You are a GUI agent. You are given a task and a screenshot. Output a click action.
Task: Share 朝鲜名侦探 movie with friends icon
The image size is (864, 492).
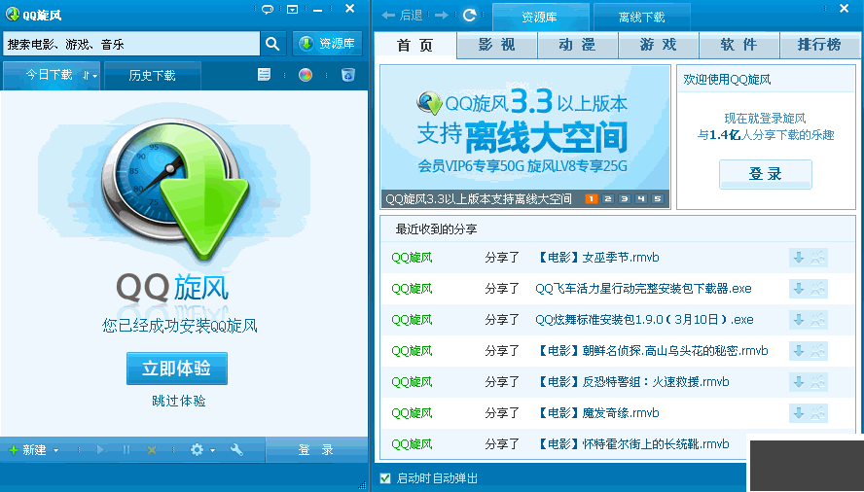(818, 351)
